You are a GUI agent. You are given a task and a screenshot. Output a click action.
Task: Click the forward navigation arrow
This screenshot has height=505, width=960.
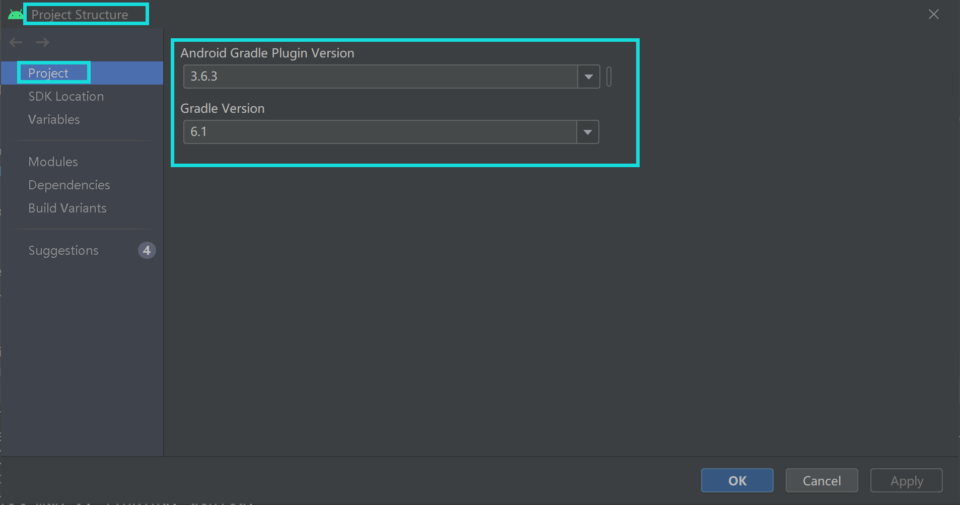point(43,42)
